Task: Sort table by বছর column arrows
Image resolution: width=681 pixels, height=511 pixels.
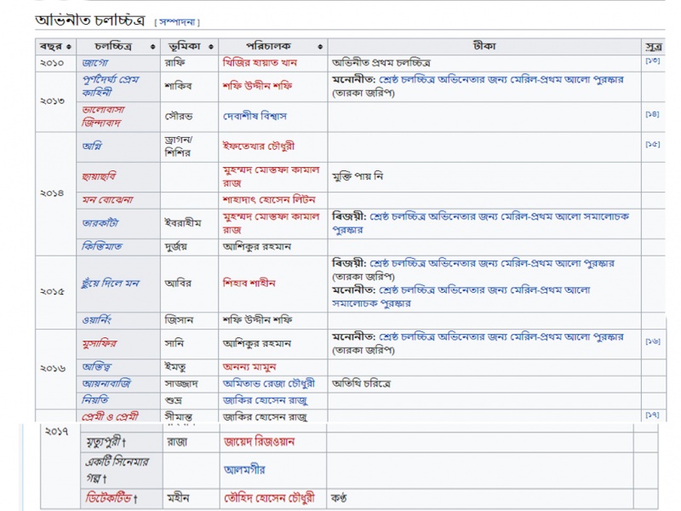Action: point(69,47)
